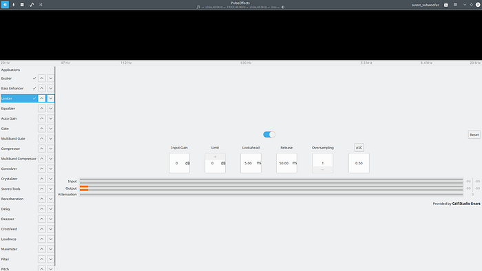Move Exciter up in the list
482x271 pixels.
tap(42, 78)
